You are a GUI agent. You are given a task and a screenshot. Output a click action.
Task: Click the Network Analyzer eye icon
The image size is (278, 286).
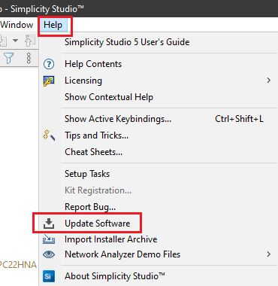click(x=49, y=254)
